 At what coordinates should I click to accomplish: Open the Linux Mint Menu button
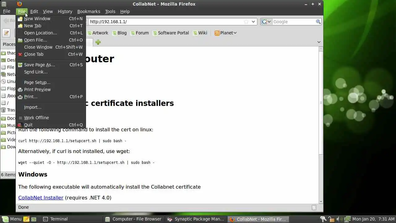(x=12, y=219)
